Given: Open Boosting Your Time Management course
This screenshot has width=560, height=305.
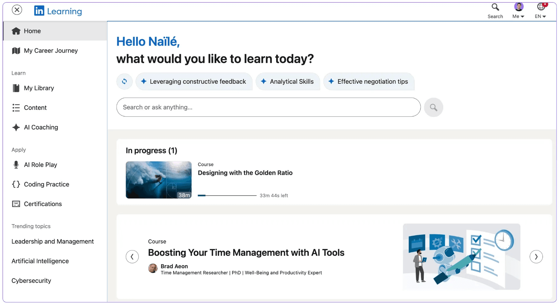Looking at the screenshot, I should point(246,253).
